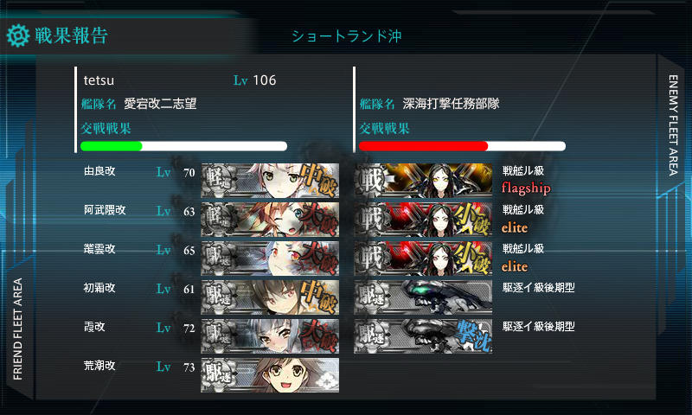Click the sunk 駆逐イ級後期型 enemy banner
Screen dimensions: 692x415
(x=423, y=335)
